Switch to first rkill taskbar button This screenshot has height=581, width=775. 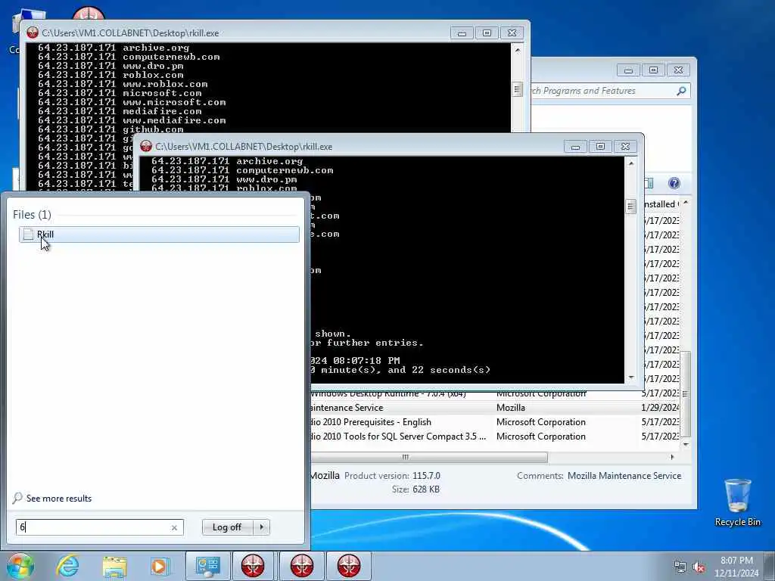click(253, 566)
